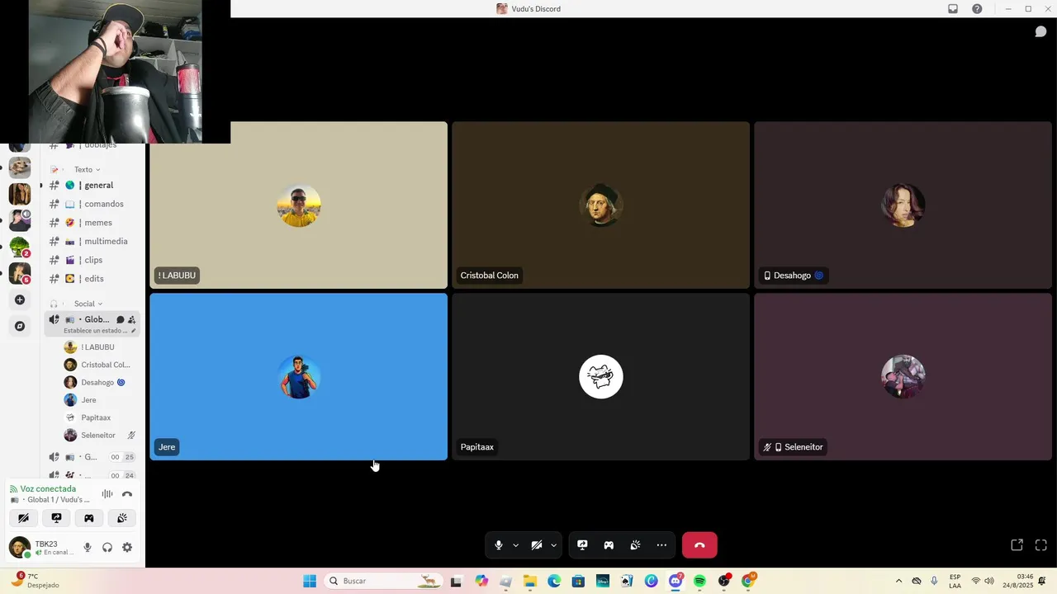Mute microphone in the call control bar
This screenshot has height=594, width=1057.
pyautogui.click(x=499, y=545)
